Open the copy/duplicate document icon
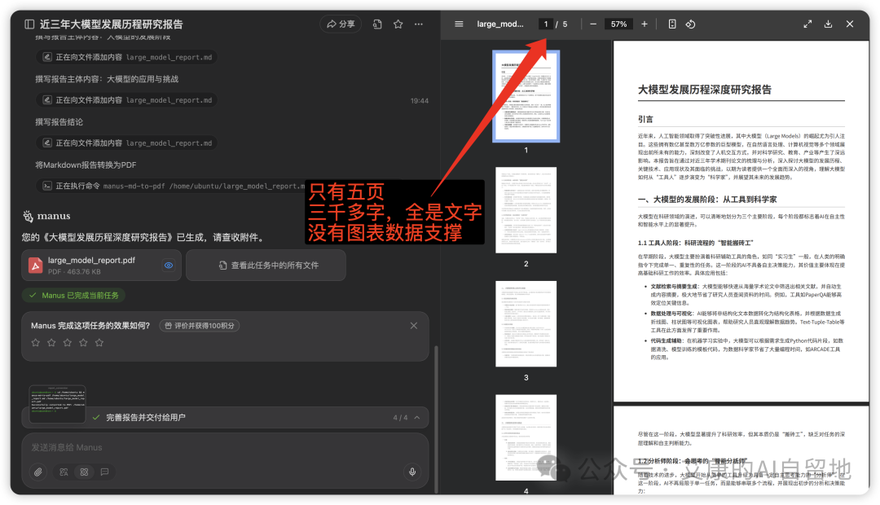Image resolution: width=880 pixels, height=505 pixels. click(x=377, y=24)
